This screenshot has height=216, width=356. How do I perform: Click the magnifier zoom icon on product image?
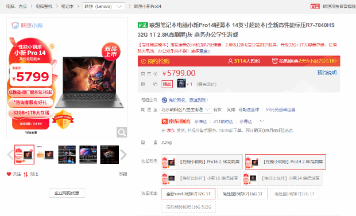point(122,132)
